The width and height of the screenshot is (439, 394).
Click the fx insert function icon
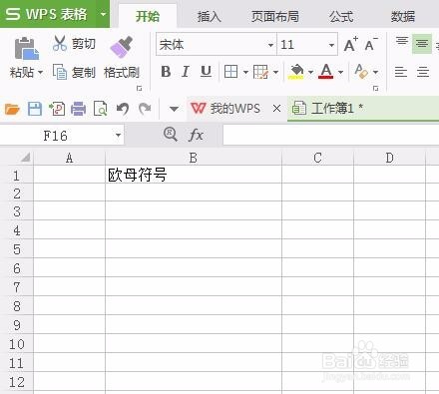[196, 135]
